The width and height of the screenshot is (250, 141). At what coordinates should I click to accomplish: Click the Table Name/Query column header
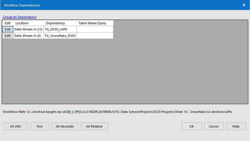point(95,23)
